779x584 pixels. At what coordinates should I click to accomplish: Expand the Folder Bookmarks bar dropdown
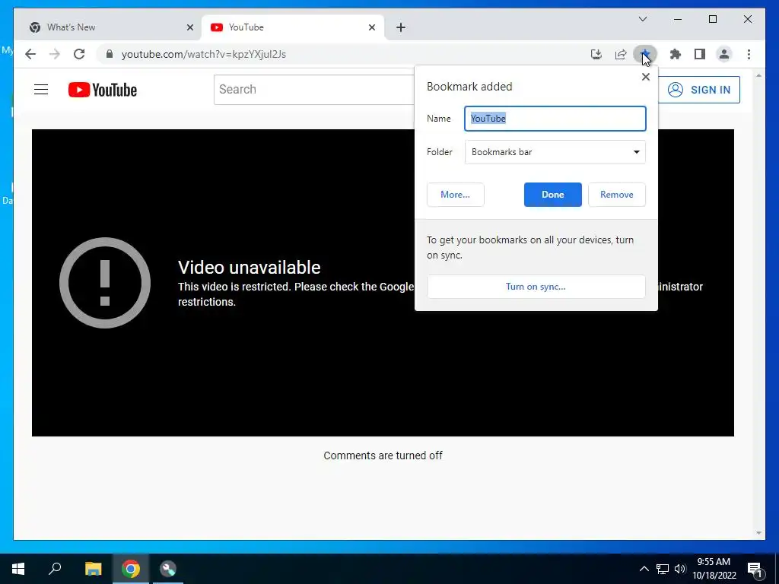coord(555,152)
